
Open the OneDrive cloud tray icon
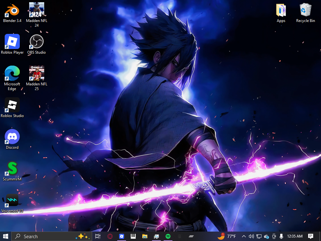pyautogui.click(x=266, y=236)
